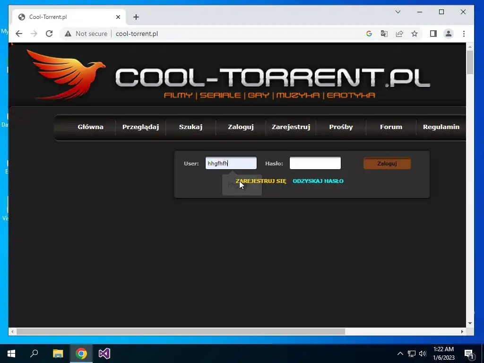Click the scroll down arrow
This screenshot has height=363, width=484.
click(470, 323)
